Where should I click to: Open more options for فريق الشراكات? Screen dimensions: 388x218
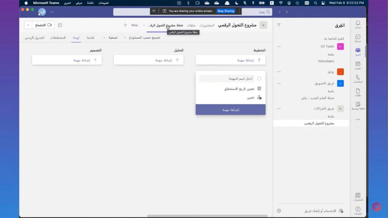coord(279,109)
